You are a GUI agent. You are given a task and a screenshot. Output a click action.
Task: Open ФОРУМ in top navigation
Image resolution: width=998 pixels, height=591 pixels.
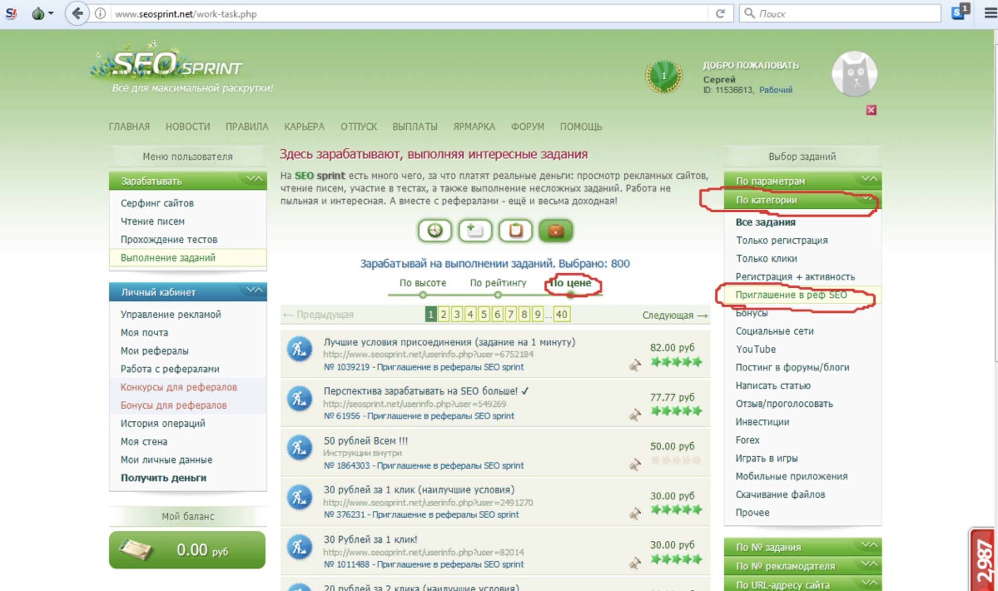pyautogui.click(x=527, y=127)
